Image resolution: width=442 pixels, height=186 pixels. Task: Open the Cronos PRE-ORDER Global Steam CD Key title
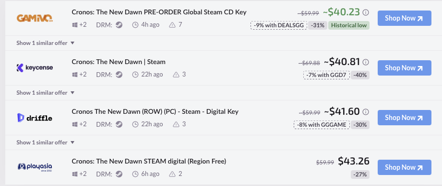pos(159,12)
